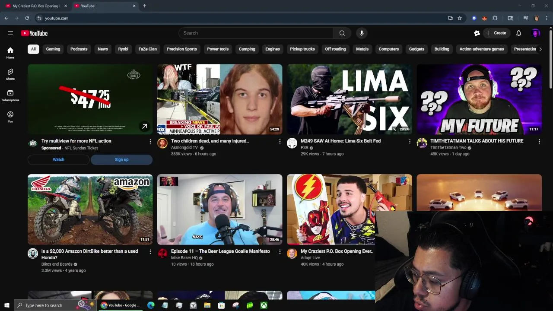
Task: Select the Computers filter chip
Action: [x=389, y=49]
